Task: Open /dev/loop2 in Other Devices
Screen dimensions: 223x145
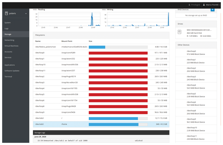Action: (196, 70)
